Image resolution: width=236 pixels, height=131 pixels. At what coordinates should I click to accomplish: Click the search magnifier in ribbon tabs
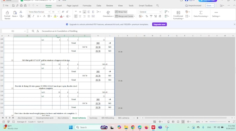click(158, 6)
